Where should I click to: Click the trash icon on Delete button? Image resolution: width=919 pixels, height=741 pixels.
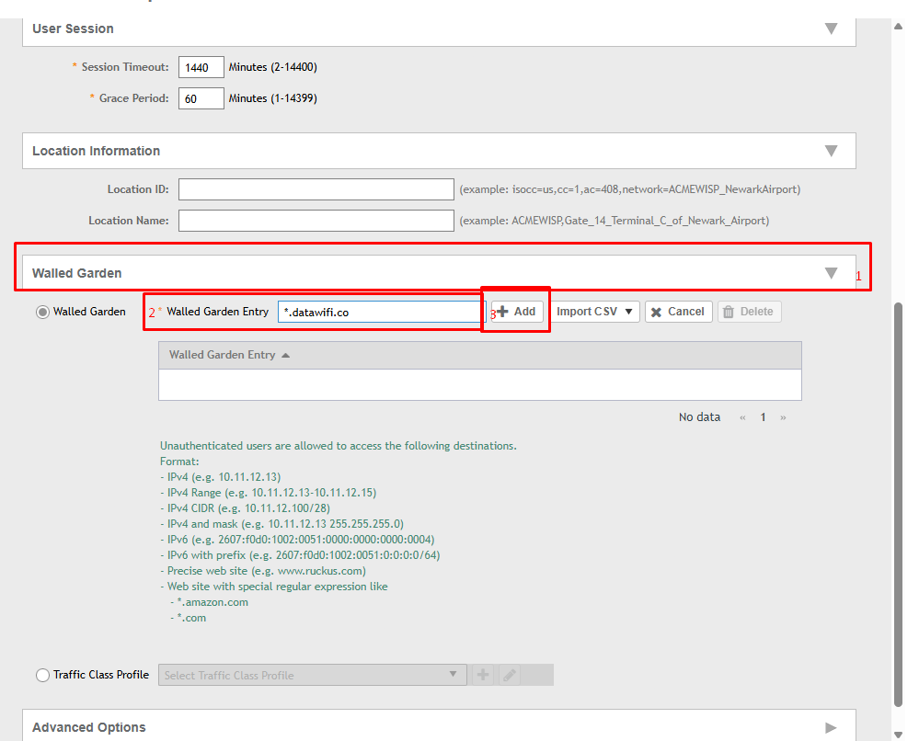[x=728, y=312]
